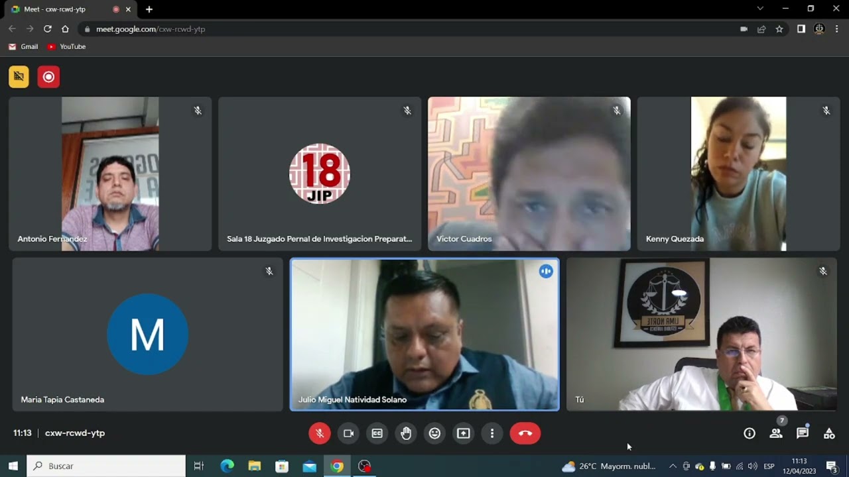Screen dimensions: 849x477
Task: Select Kenny Quezada's video tile
Action: (739, 174)
